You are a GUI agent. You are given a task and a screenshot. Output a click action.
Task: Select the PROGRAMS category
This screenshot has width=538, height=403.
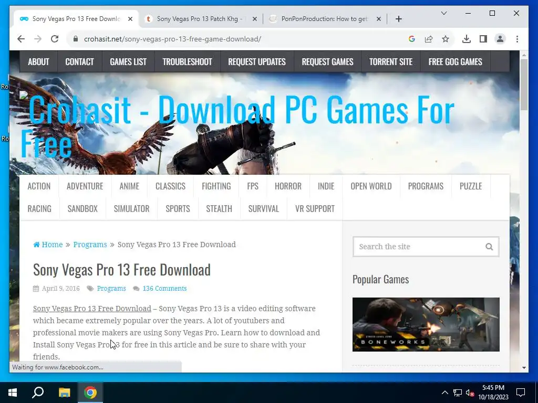click(426, 186)
